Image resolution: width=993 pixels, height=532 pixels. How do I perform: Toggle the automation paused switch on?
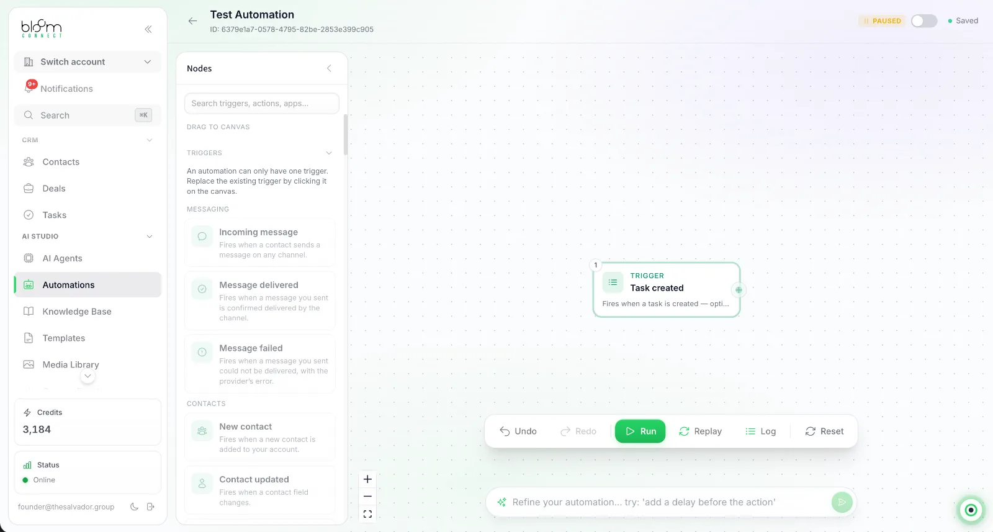(x=924, y=21)
